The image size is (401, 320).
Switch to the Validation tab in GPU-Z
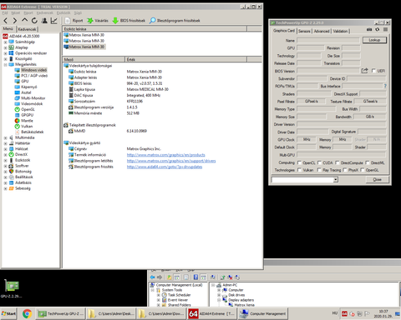pyautogui.click(x=340, y=31)
